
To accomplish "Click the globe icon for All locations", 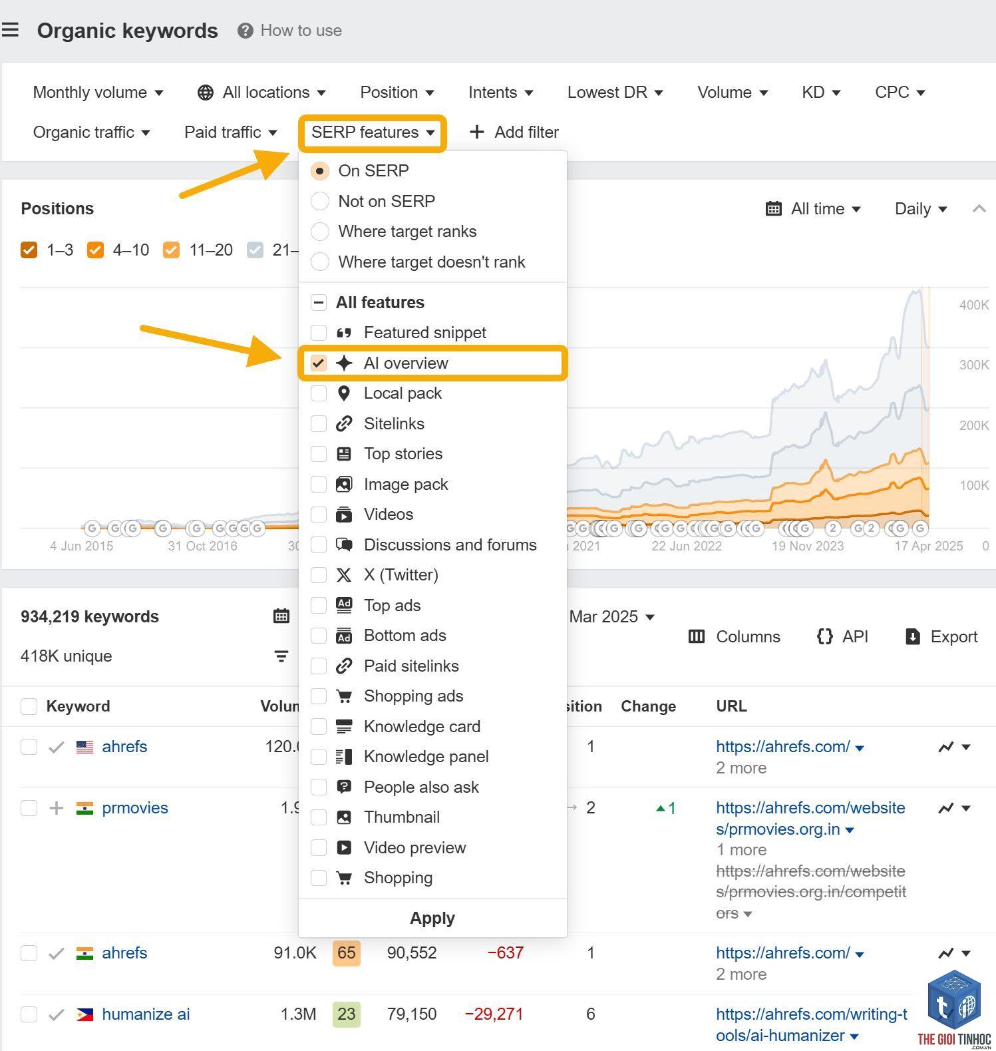I will [206, 93].
